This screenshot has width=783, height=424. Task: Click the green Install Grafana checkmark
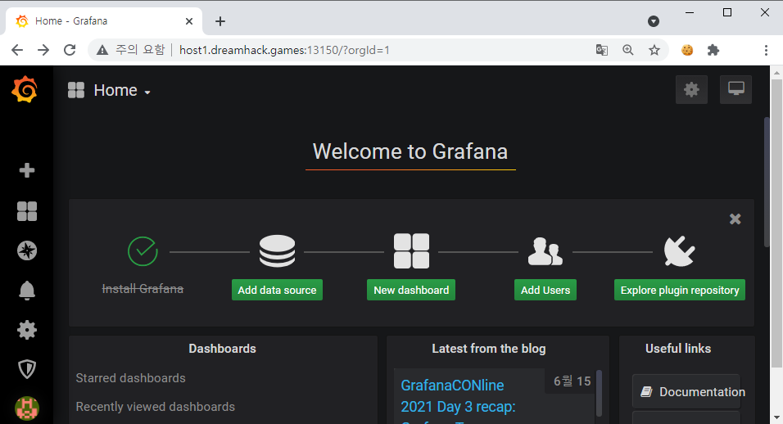143,251
